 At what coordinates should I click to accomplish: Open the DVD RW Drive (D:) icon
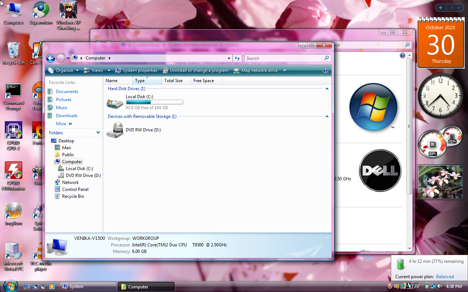[x=115, y=130]
